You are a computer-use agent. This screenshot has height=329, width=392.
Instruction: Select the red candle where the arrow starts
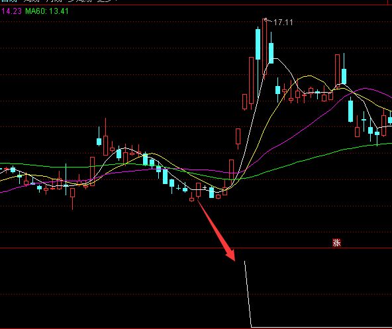coord(198,190)
